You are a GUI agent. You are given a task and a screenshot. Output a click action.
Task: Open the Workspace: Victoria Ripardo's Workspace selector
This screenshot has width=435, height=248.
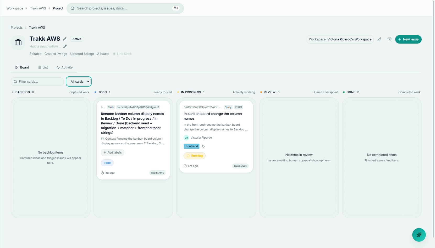pyautogui.click(x=340, y=39)
